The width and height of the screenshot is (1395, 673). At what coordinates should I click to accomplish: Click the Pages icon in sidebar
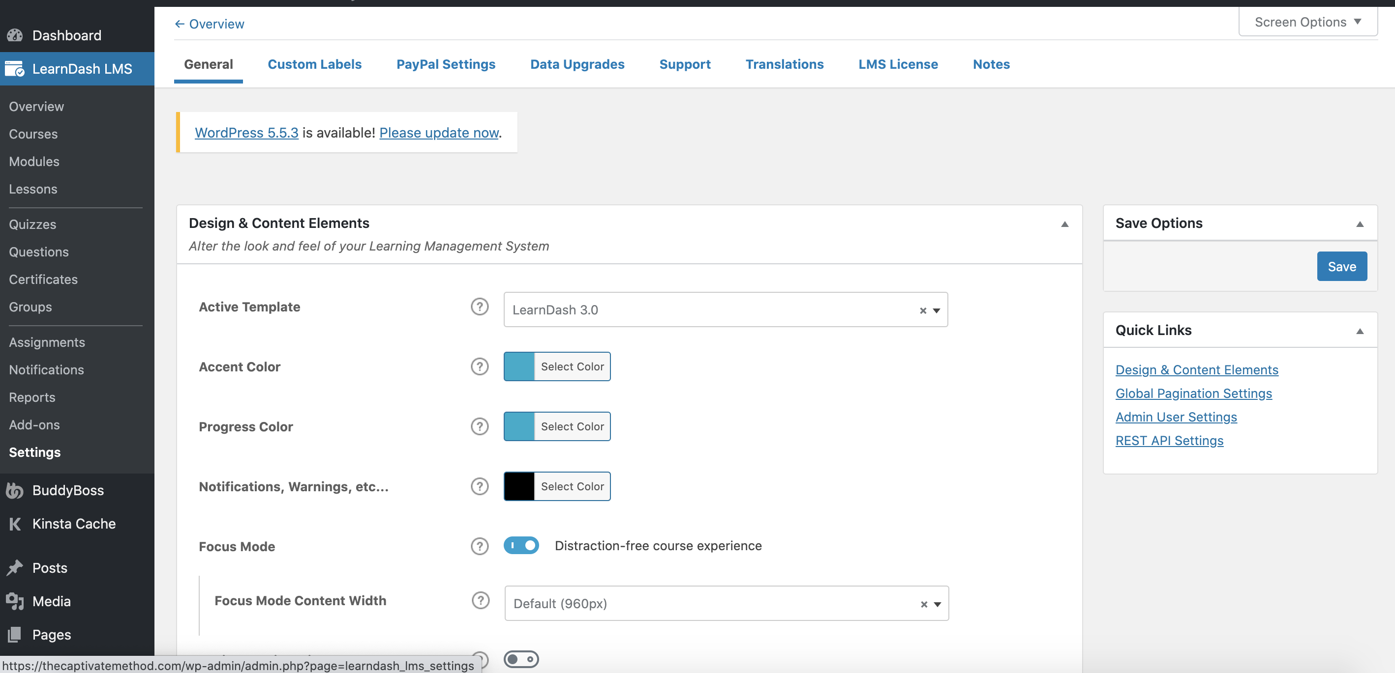click(15, 634)
